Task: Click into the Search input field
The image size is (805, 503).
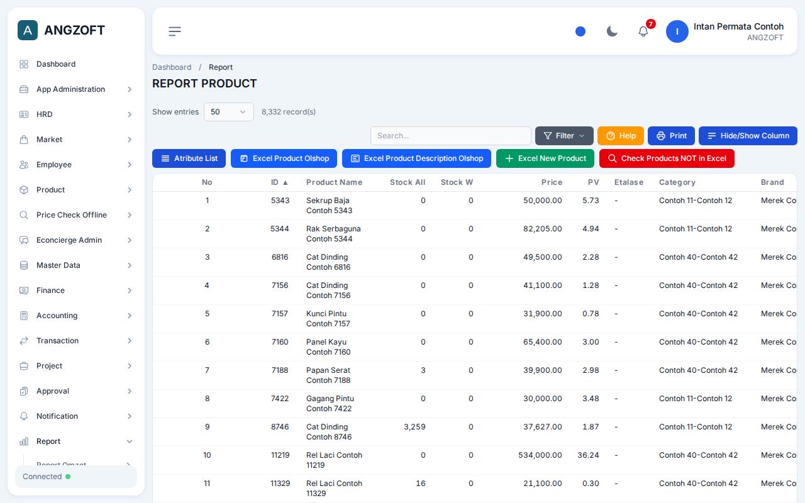Action: [451, 136]
